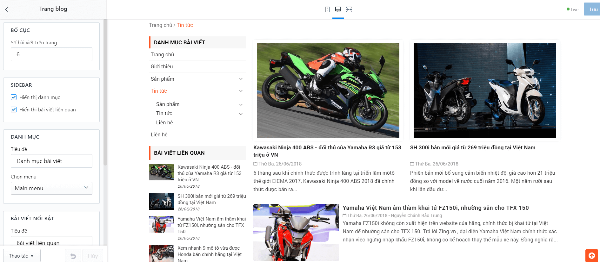600x262 pixels.
Task: Click sidebar Yamaha FZ150i small thumbnail
Action: (x=161, y=224)
